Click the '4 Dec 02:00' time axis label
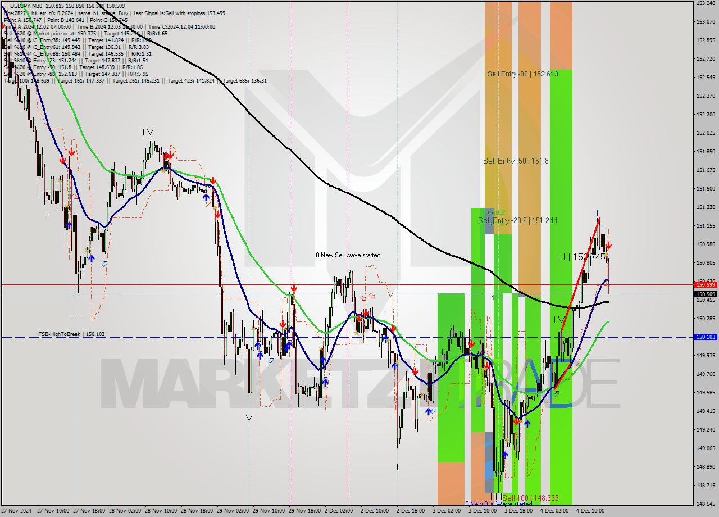Screen dimensions: 719x517 click(554, 511)
